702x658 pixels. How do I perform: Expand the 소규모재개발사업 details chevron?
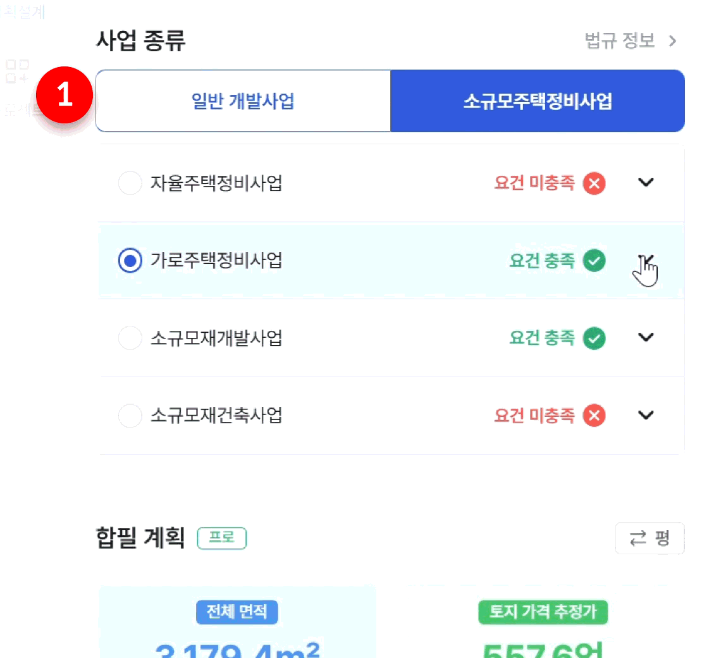click(x=646, y=337)
